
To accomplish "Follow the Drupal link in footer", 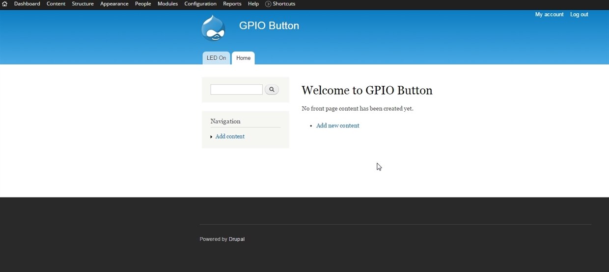I will click(x=237, y=239).
